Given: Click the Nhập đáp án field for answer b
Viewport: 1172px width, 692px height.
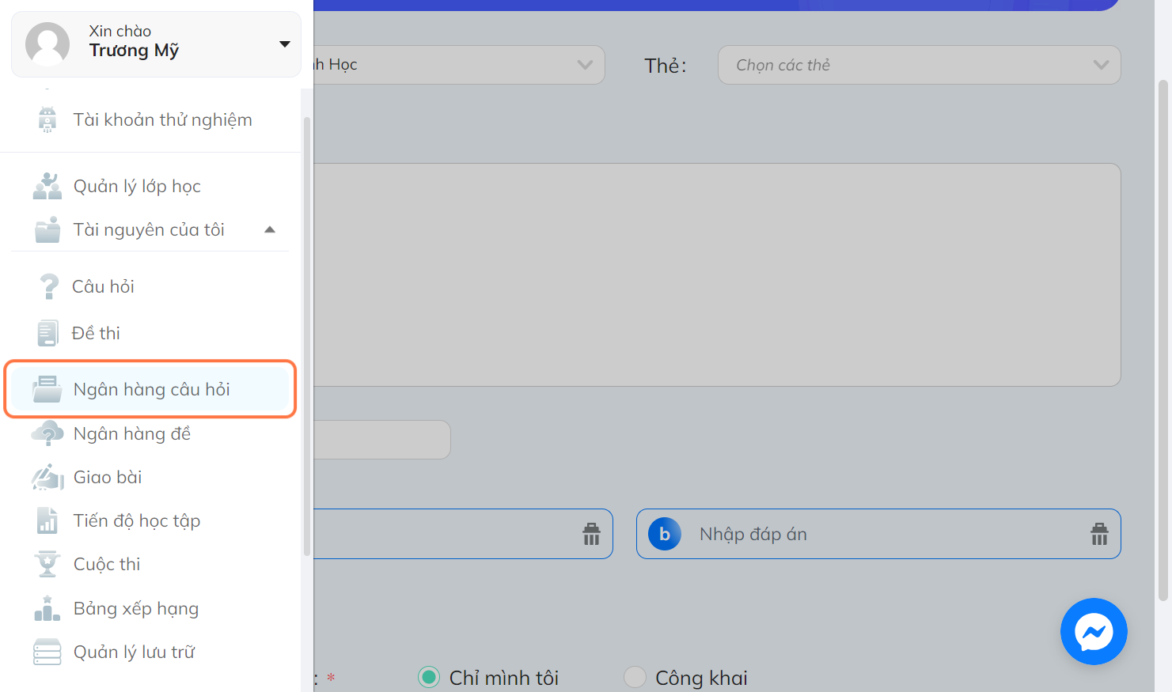Looking at the screenshot, I should pyautogui.click(x=878, y=534).
